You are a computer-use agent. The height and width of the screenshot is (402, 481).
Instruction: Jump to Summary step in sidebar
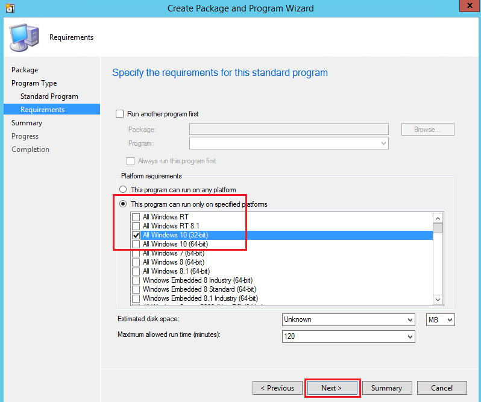point(27,123)
